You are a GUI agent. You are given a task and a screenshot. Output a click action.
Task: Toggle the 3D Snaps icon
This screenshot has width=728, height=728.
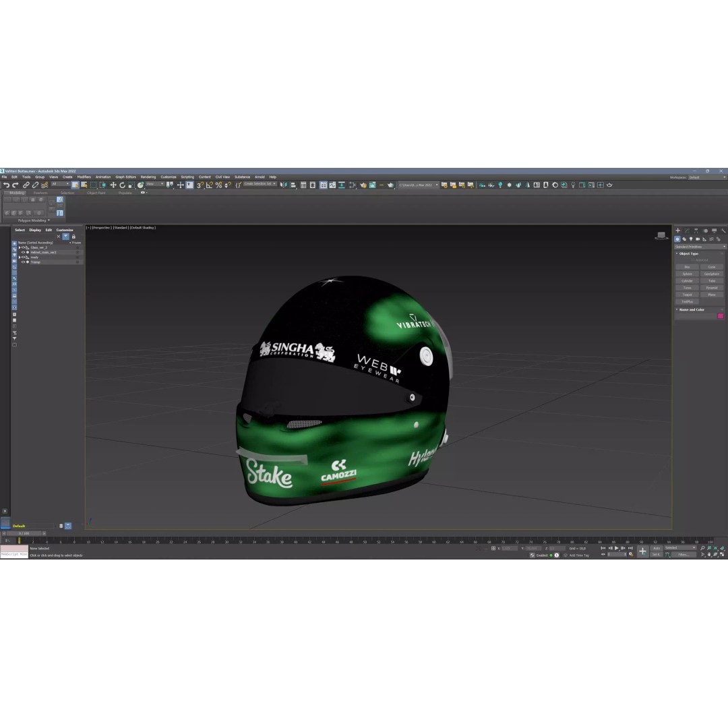[x=200, y=185]
